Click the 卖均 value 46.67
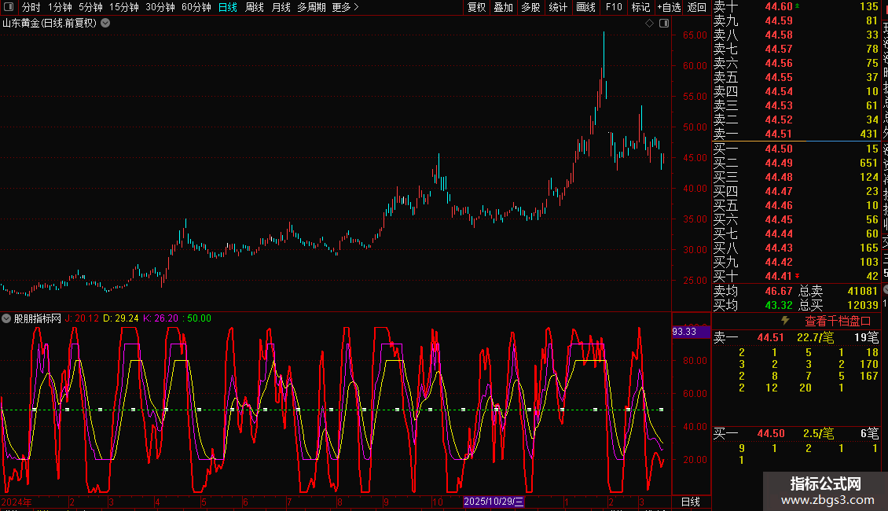 [779, 291]
